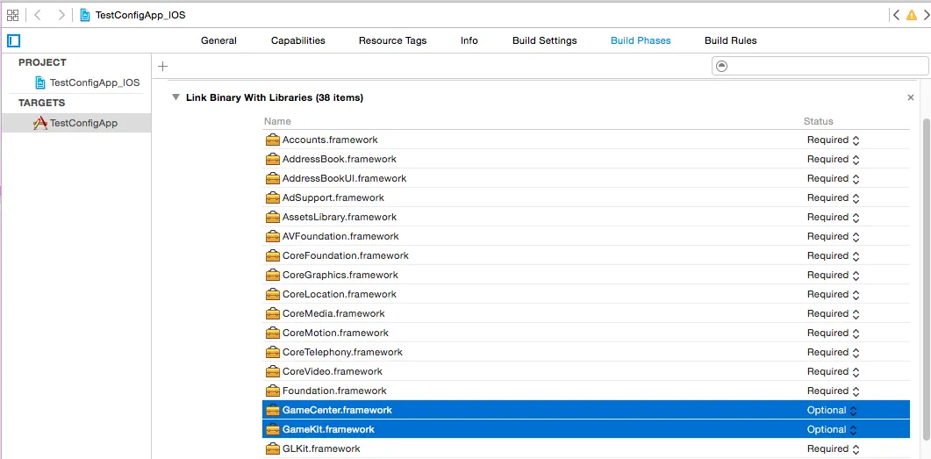The image size is (931, 459).
Task: Click the CoreTelephony.framework toolbox icon
Action: click(x=273, y=352)
